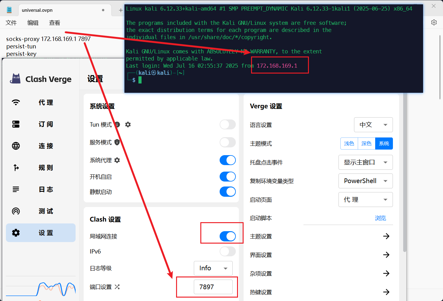Open the language dropdown showing 中文
Screen dimensions: 443x301
pos(373,125)
